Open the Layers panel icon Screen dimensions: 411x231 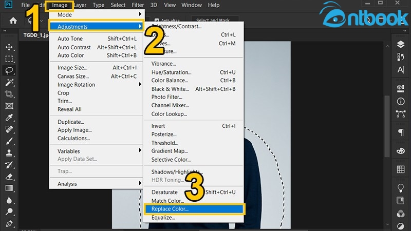pos(401,44)
